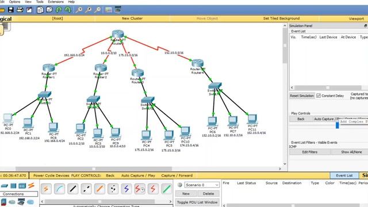
Task: Choose the Phone cable dotted icon
Action: (113, 189)
